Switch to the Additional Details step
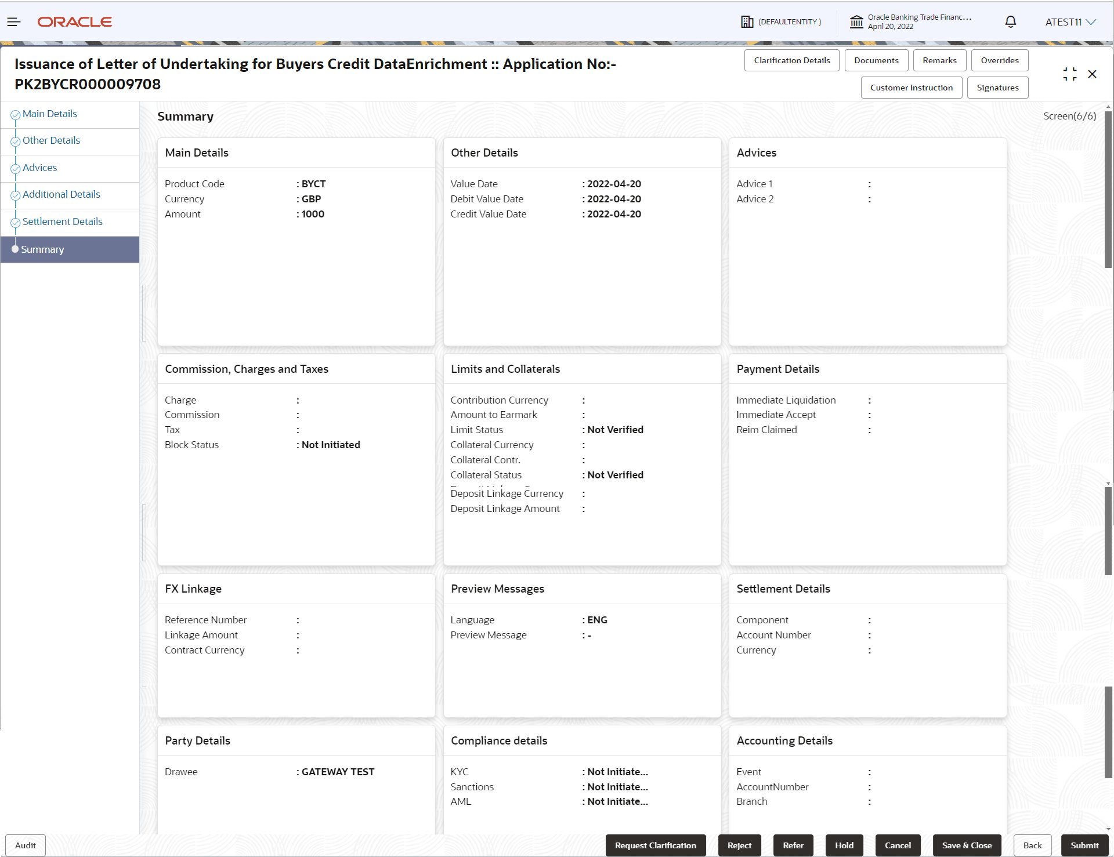This screenshot has height=857, width=1114. point(61,194)
